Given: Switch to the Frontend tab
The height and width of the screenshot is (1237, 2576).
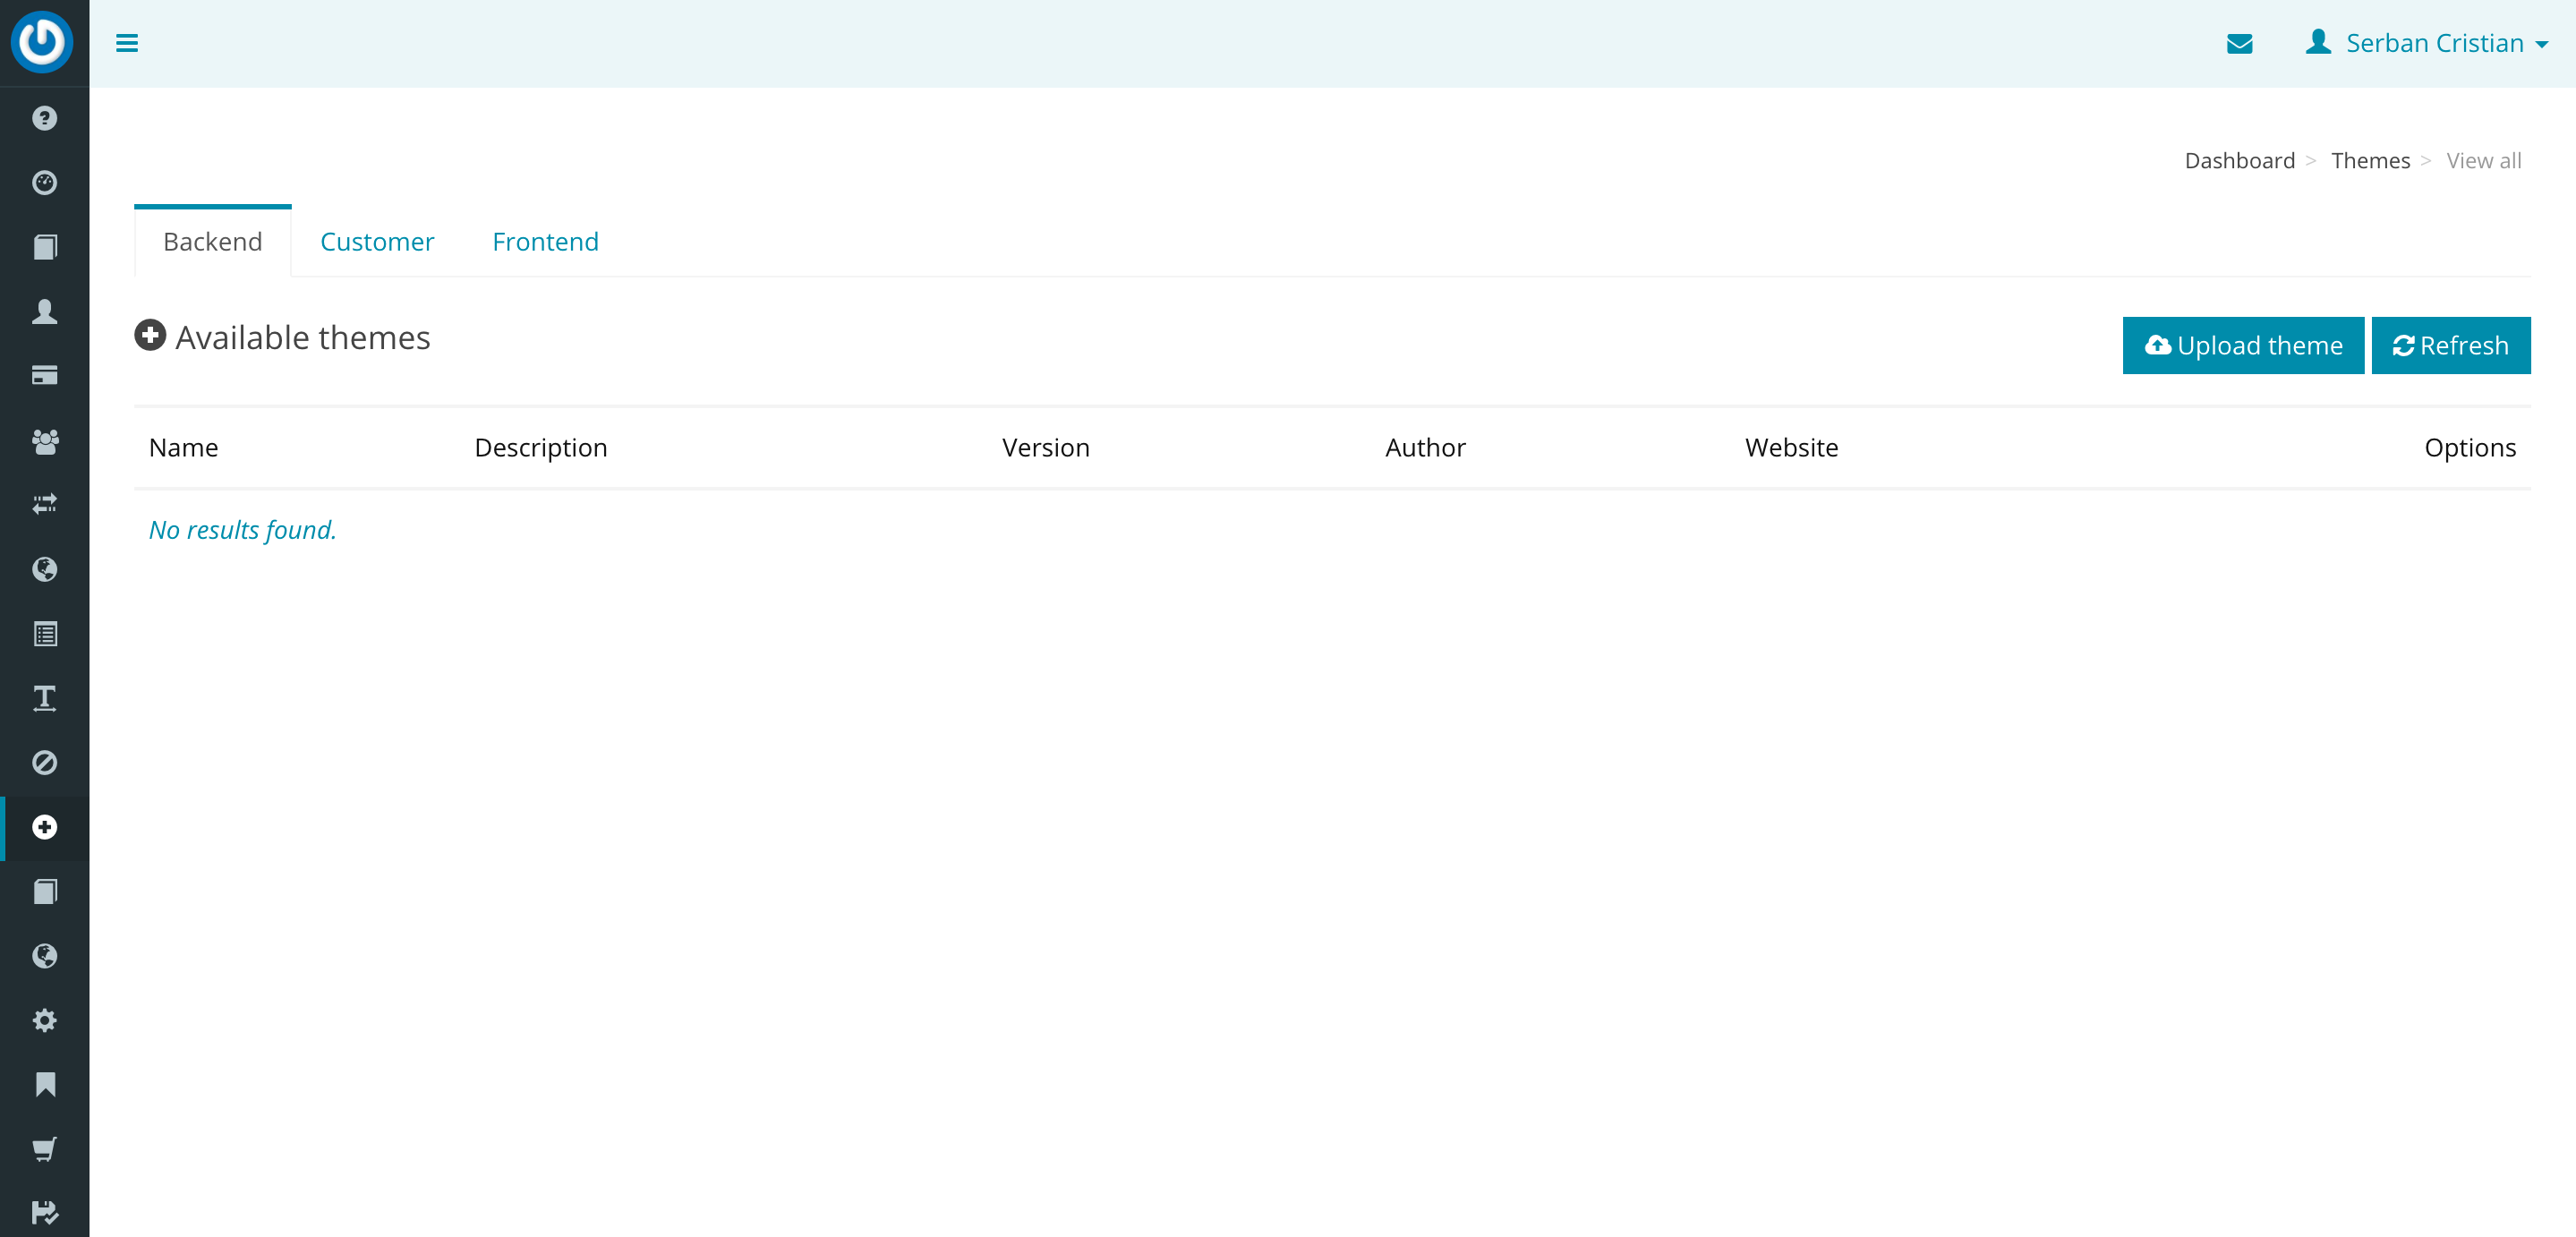Looking at the screenshot, I should pyautogui.click(x=545, y=241).
